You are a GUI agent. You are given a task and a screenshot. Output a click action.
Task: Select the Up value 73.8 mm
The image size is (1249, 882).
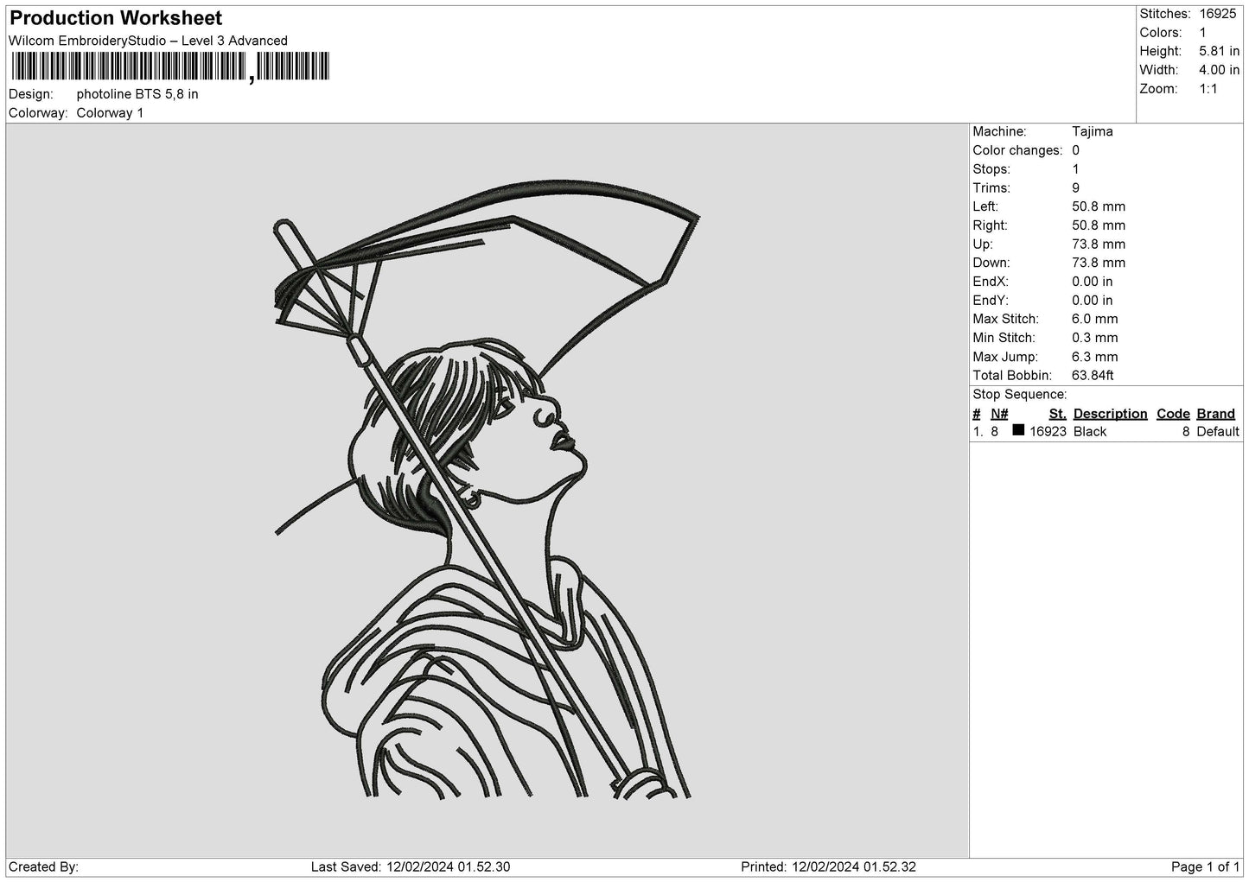pyautogui.click(x=1099, y=244)
